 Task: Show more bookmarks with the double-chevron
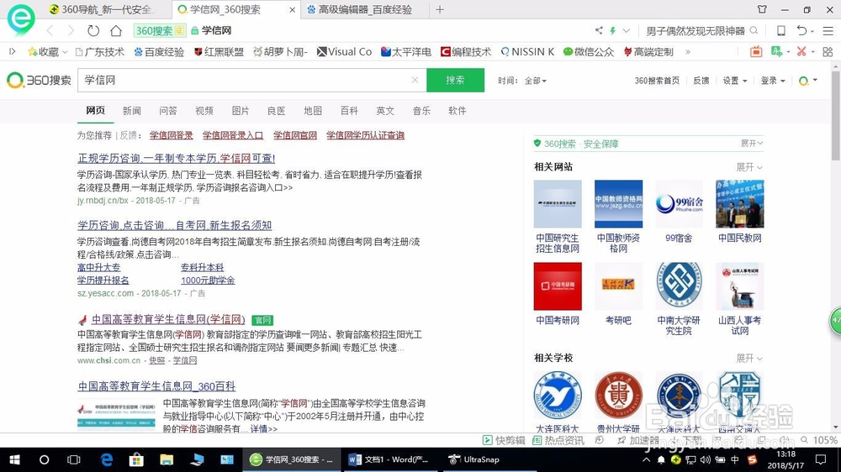point(688,52)
